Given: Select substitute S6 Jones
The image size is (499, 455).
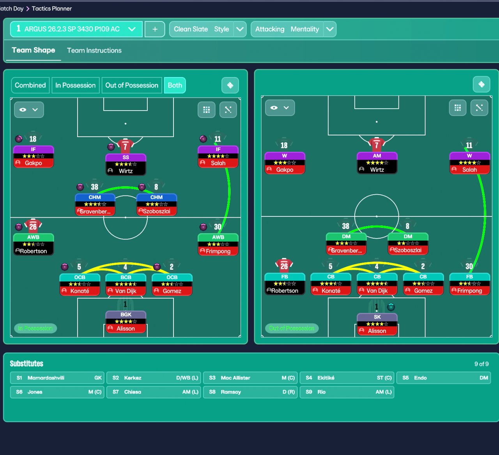Looking at the screenshot, I should [57, 392].
